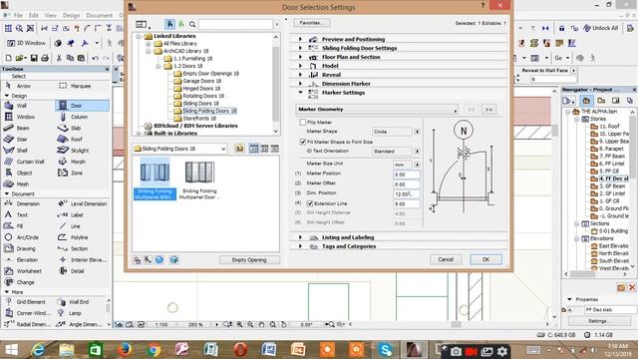Uncheck Fit Marker Shape to Font Size

(x=303, y=142)
